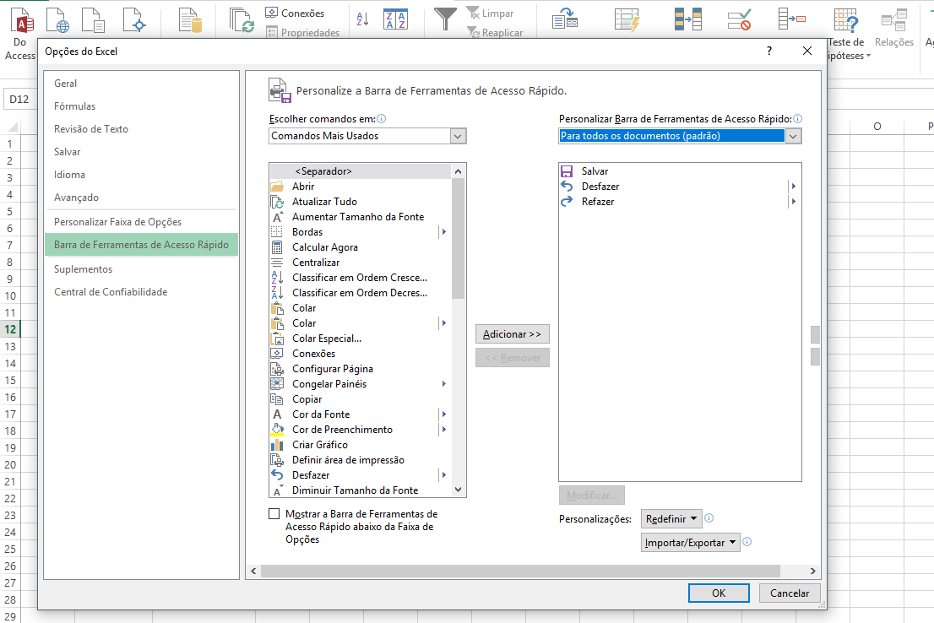The image size is (934, 623).
Task: Click the sort A to Z ribbon icon
Action: click(x=362, y=19)
